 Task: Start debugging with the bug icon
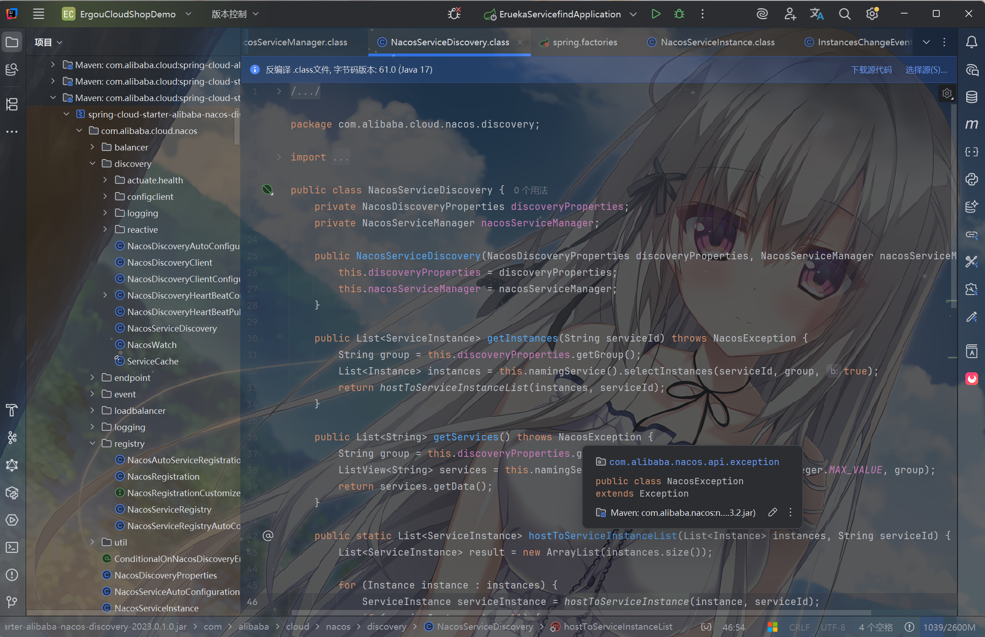point(679,14)
